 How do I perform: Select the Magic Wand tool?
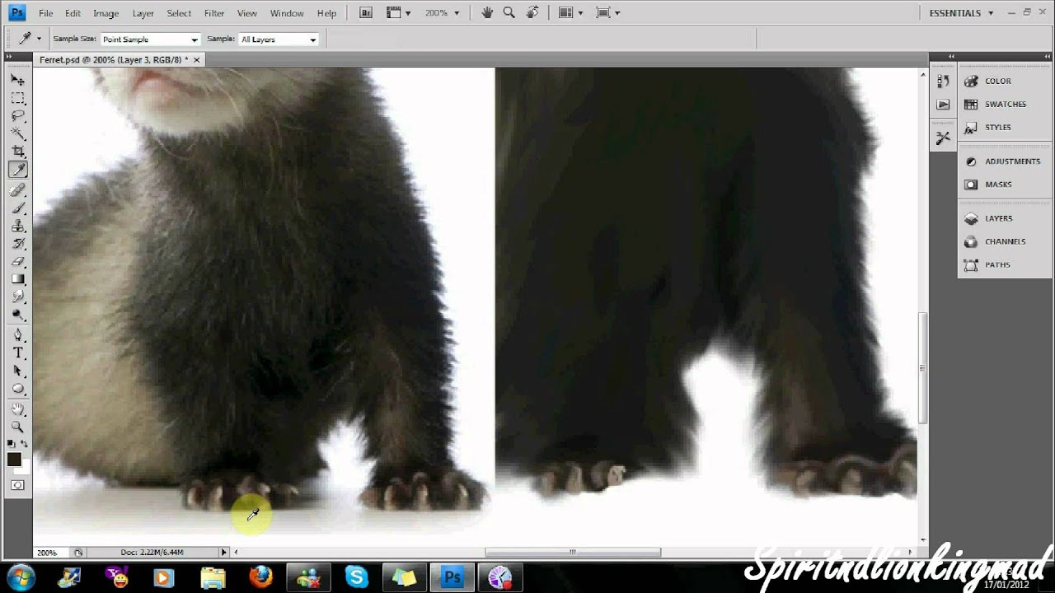coord(17,133)
